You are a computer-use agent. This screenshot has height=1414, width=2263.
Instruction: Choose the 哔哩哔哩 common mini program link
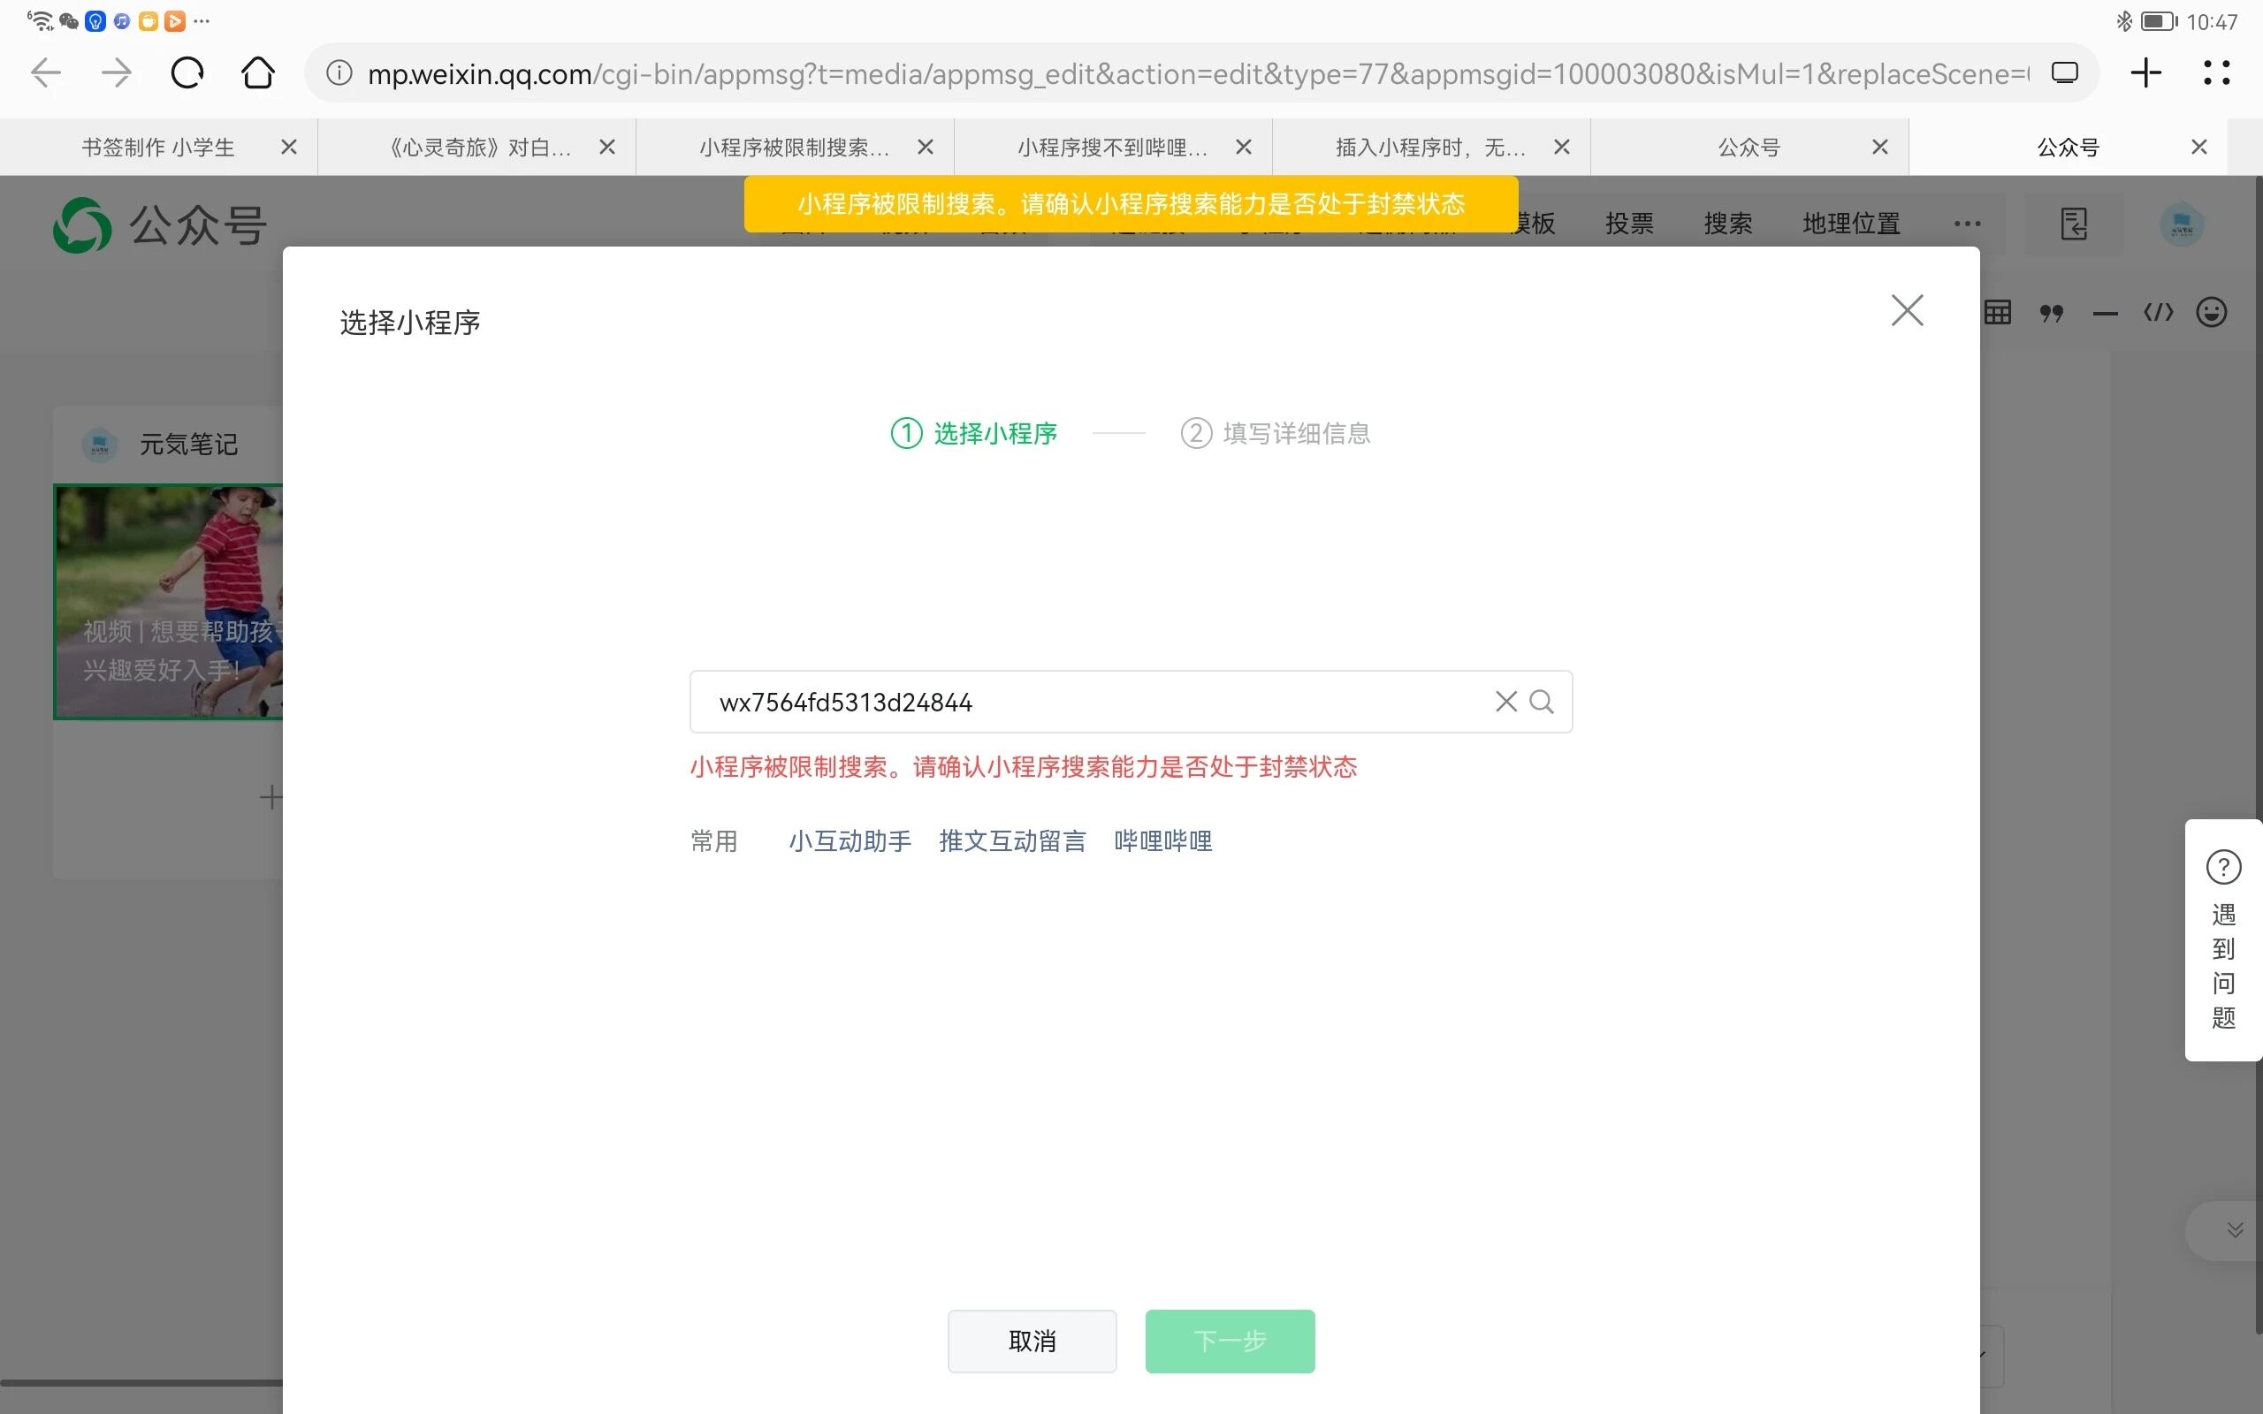click(x=1162, y=840)
